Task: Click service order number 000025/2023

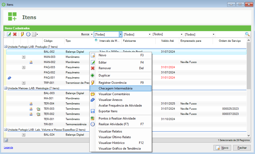Action: click(x=230, y=109)
